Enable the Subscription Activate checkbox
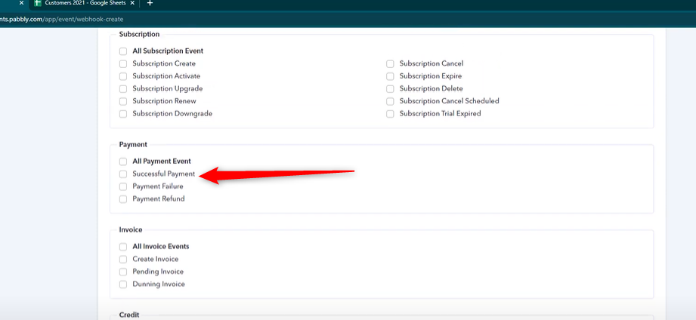696x320 pixels. point(123,76)
